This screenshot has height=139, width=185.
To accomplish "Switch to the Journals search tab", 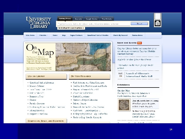I will [x=78, y=19].
